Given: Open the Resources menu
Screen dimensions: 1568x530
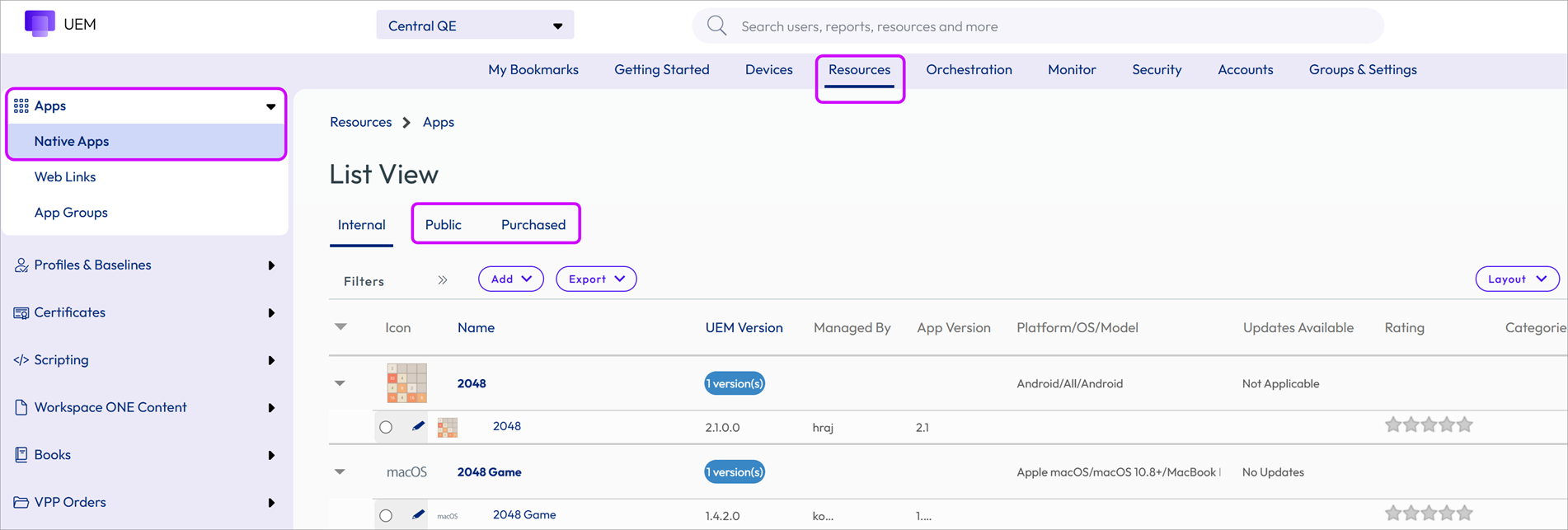Looking at the screenshot, I should pyautogui.click(x=860, y=69).
